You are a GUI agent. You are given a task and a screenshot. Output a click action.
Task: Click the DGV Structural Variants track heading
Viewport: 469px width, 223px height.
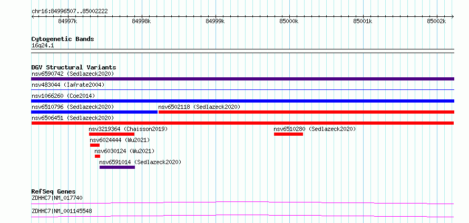74,67
